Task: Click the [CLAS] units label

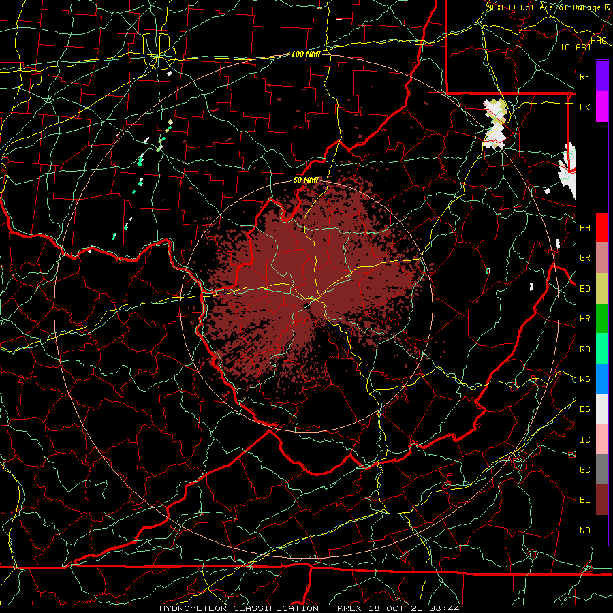Action: point(576,47)
